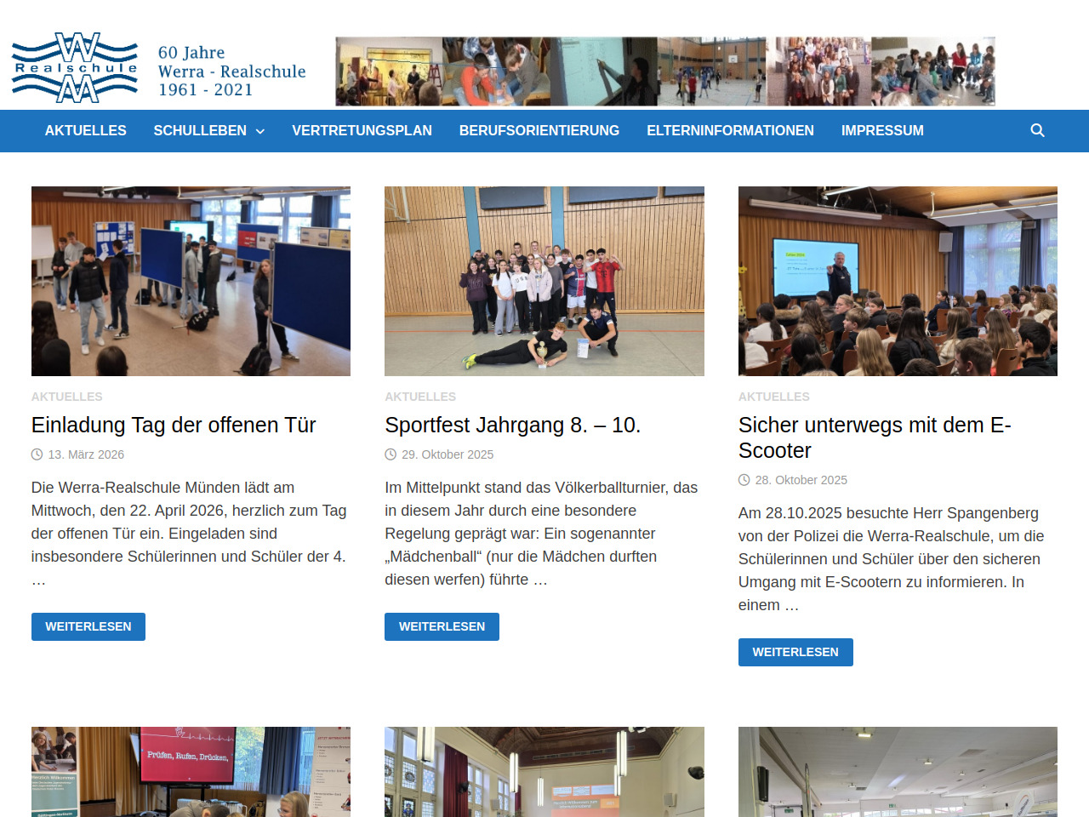Click Weiterlesen under the E-Scooter article
This screenshot has height=817, width=1089.
795,652
